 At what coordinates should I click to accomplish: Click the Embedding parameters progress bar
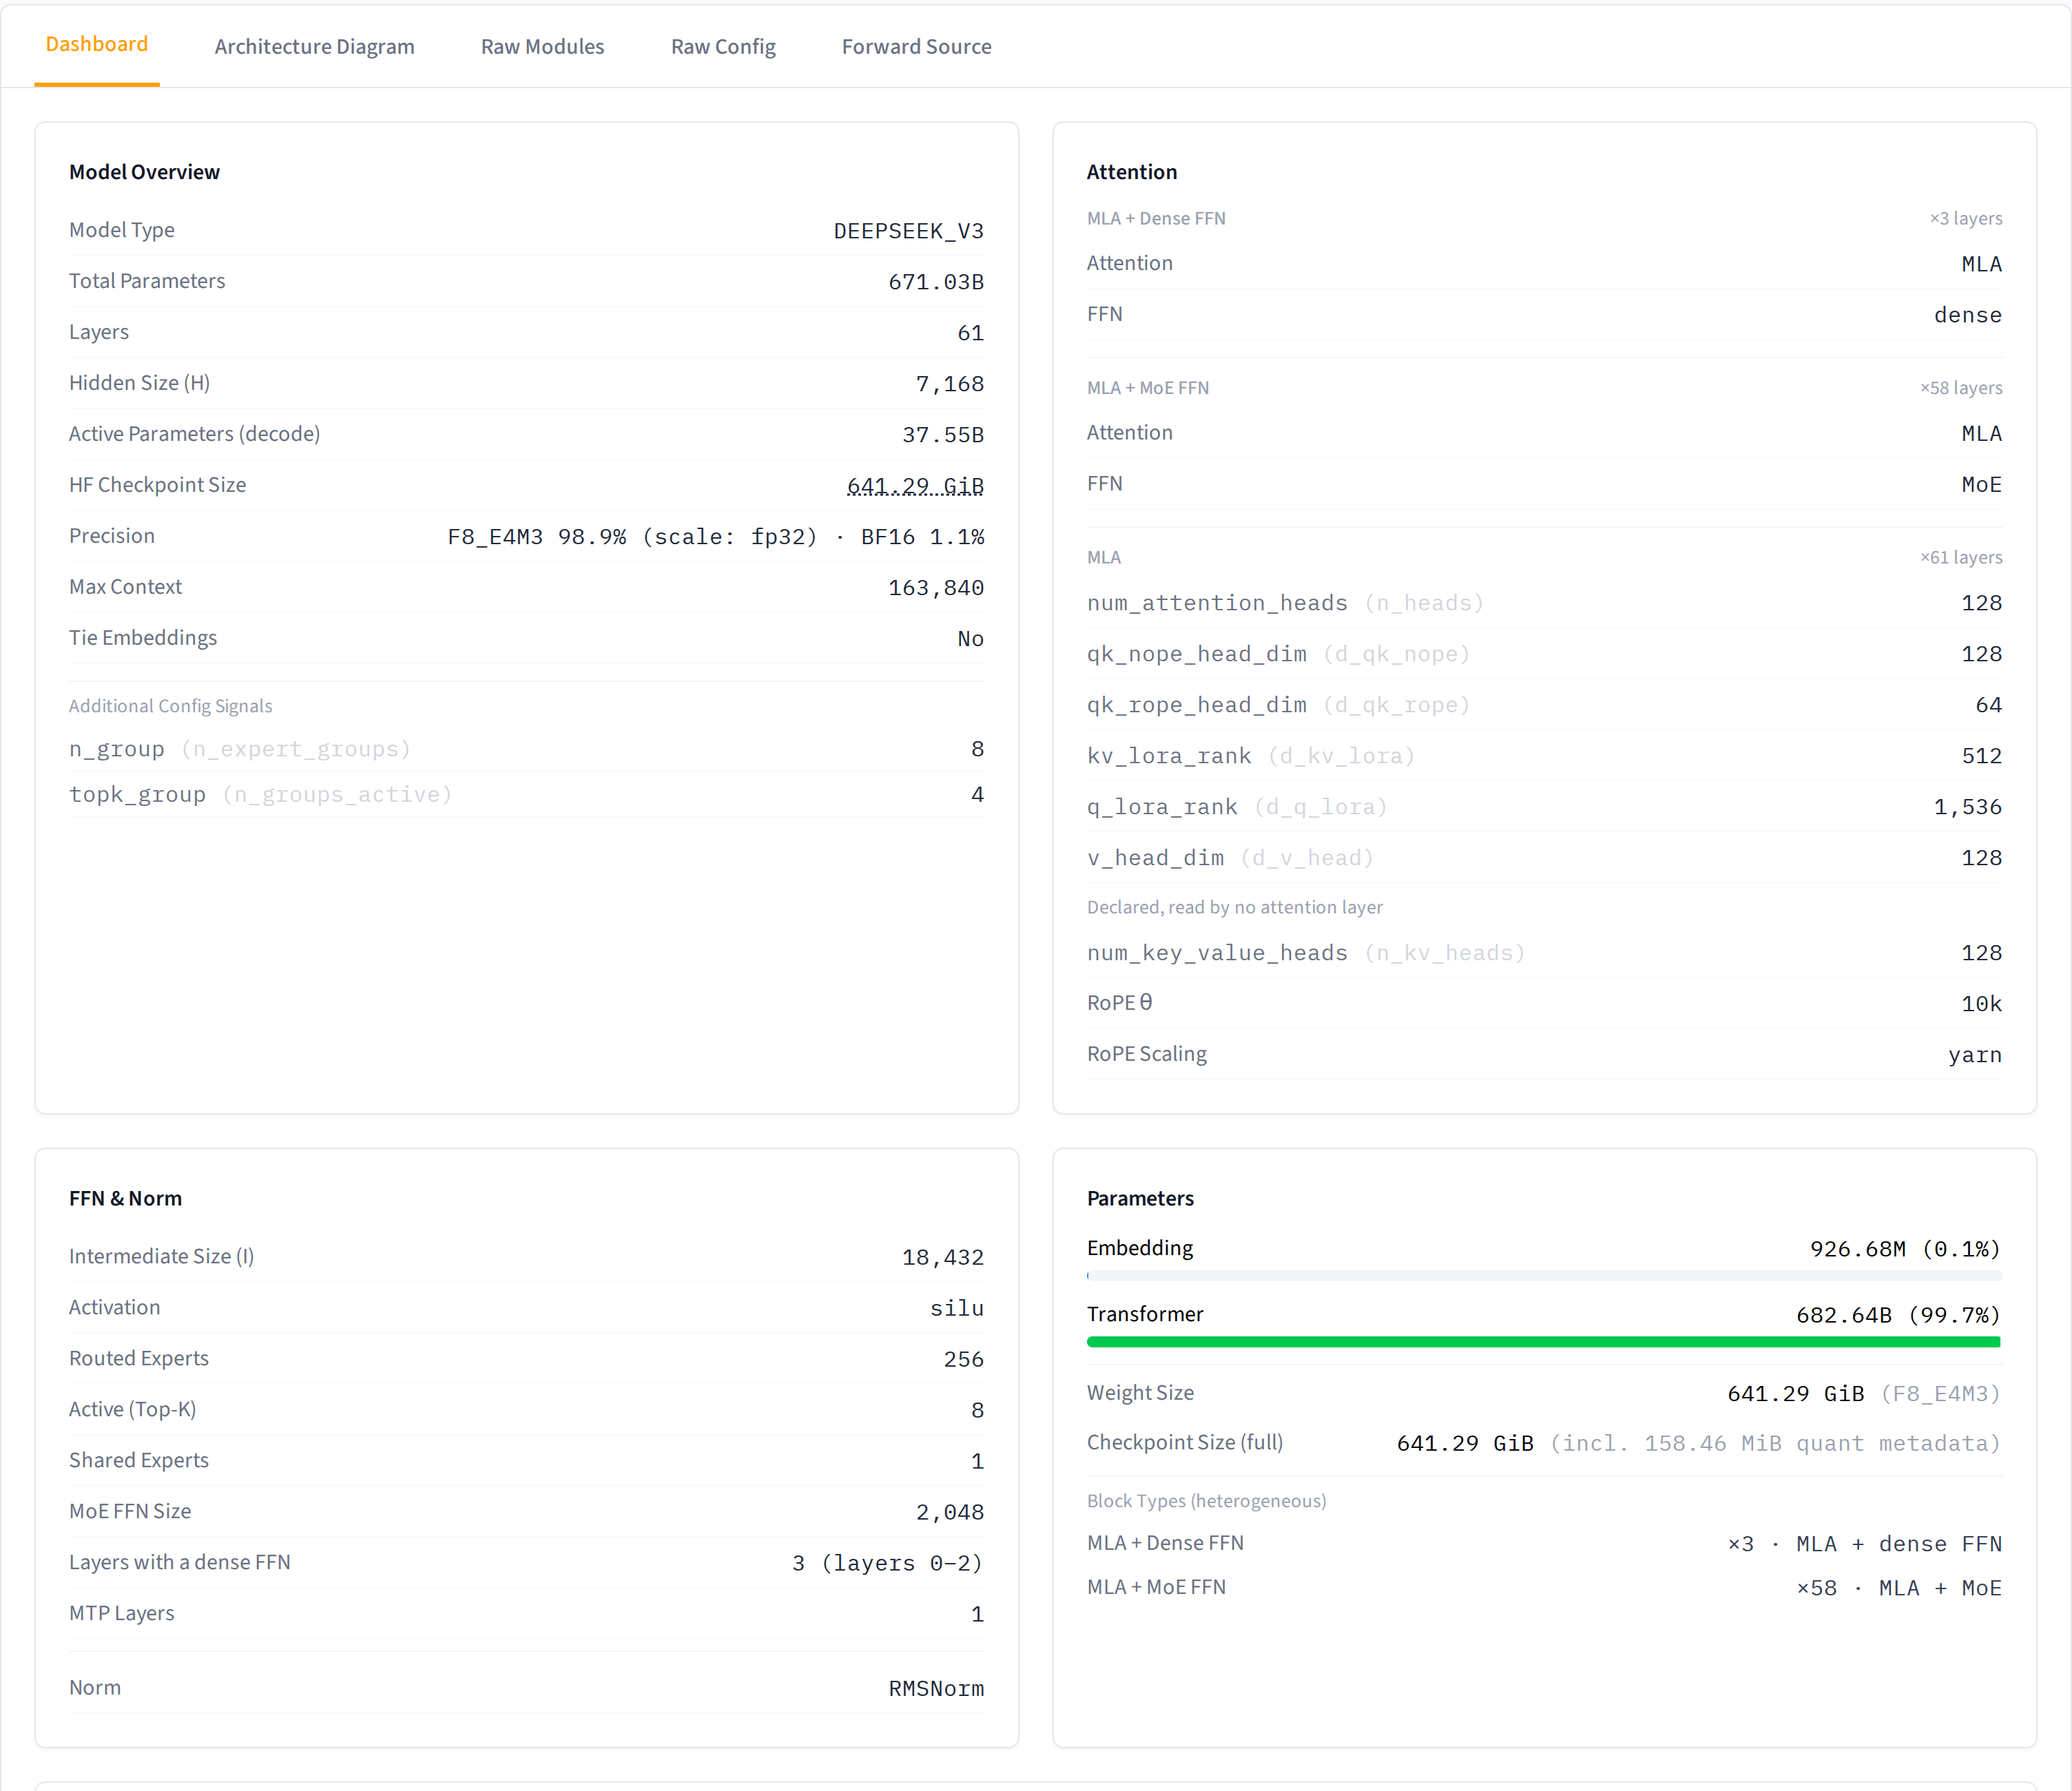[1544, 1276]
